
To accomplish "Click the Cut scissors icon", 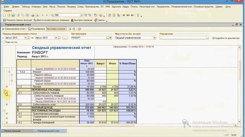I will coord(18,15).
